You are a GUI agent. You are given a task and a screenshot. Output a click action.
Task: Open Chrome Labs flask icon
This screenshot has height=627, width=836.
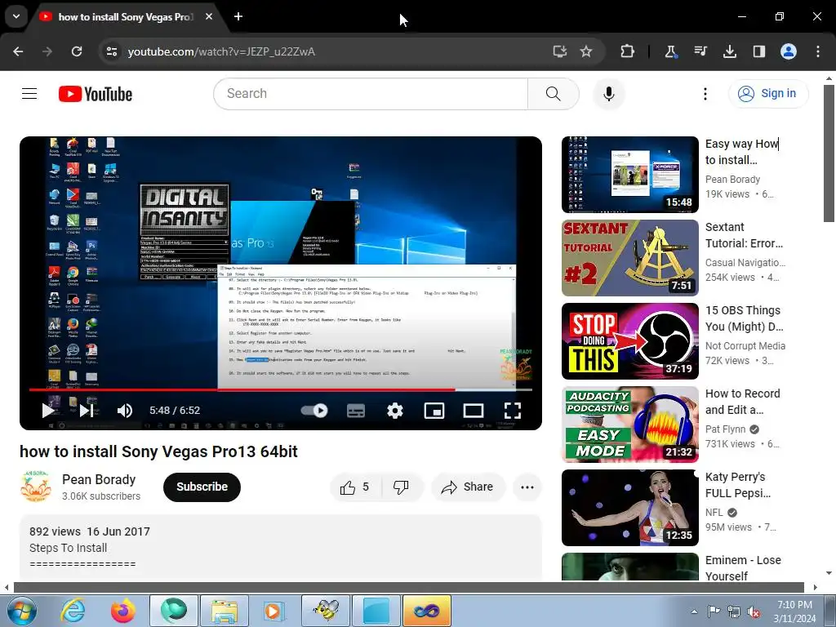[x=670, y=51]
